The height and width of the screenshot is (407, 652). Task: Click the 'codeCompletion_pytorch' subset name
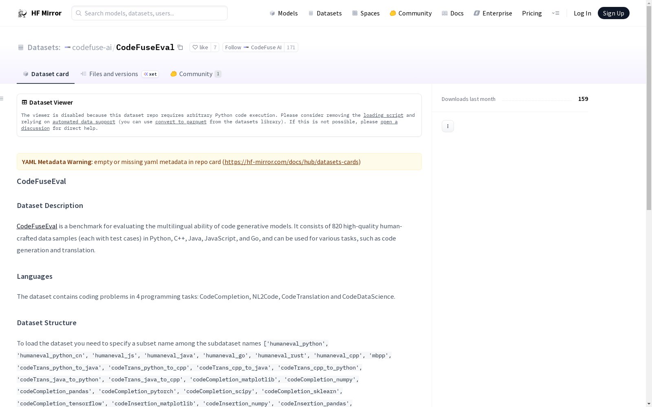[x=137, y=392]
